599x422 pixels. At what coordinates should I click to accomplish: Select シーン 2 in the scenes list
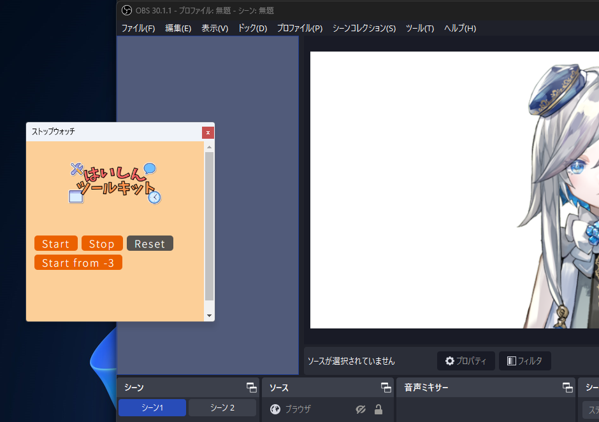[x=222, y=408]
